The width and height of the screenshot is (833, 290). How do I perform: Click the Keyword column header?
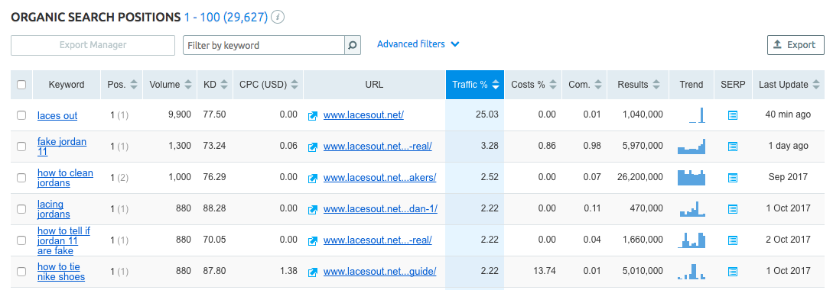[x=67, y=84]
